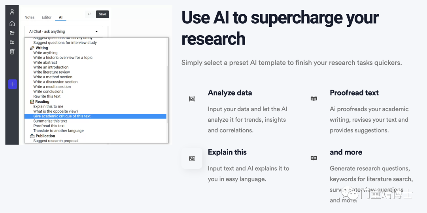Open the trash bin icon in sidebar
This screenshot has height=213, width=427.
tap(12, 51)
